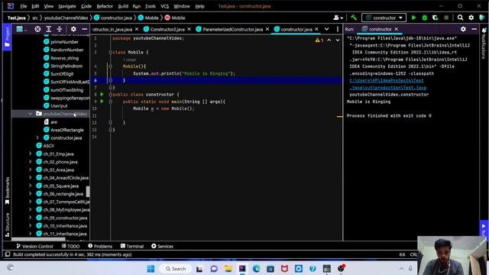Open Problems tool window

[100, 246]
